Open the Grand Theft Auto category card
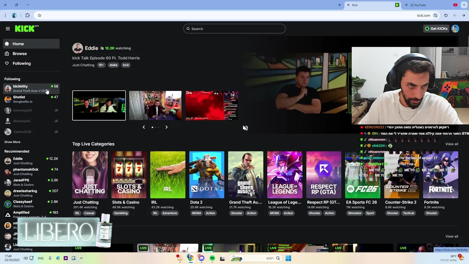The image size is (469, 264). [x=245, y=175]
